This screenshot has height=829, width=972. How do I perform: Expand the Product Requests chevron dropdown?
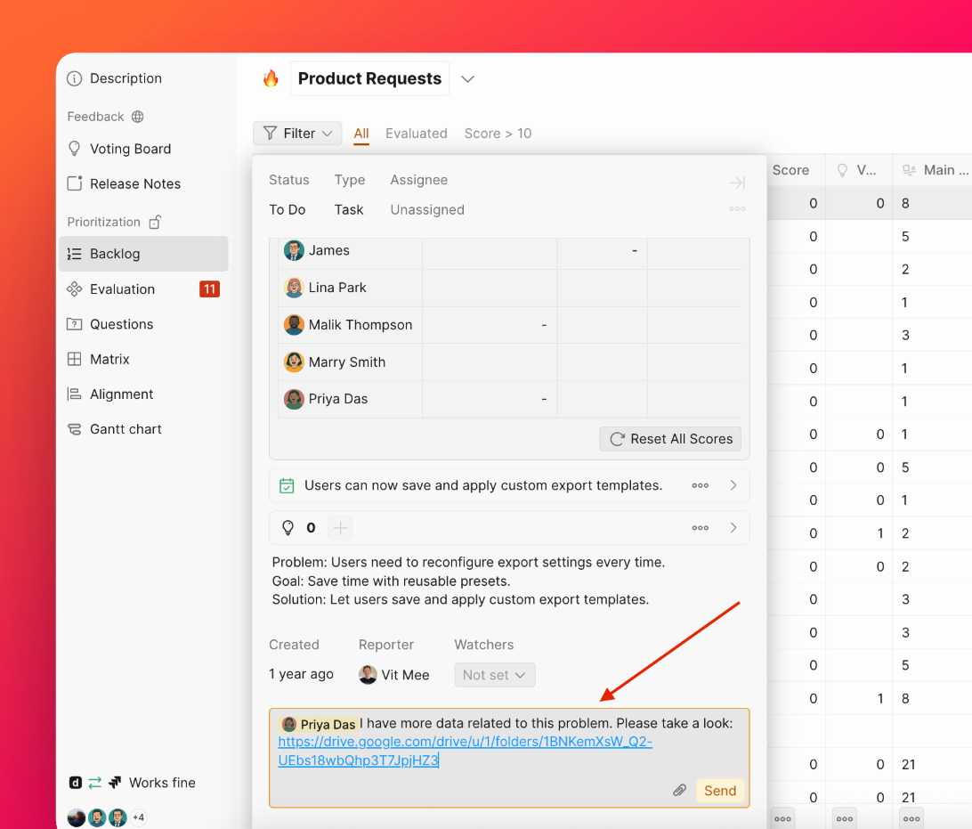(x=468, y=78)
